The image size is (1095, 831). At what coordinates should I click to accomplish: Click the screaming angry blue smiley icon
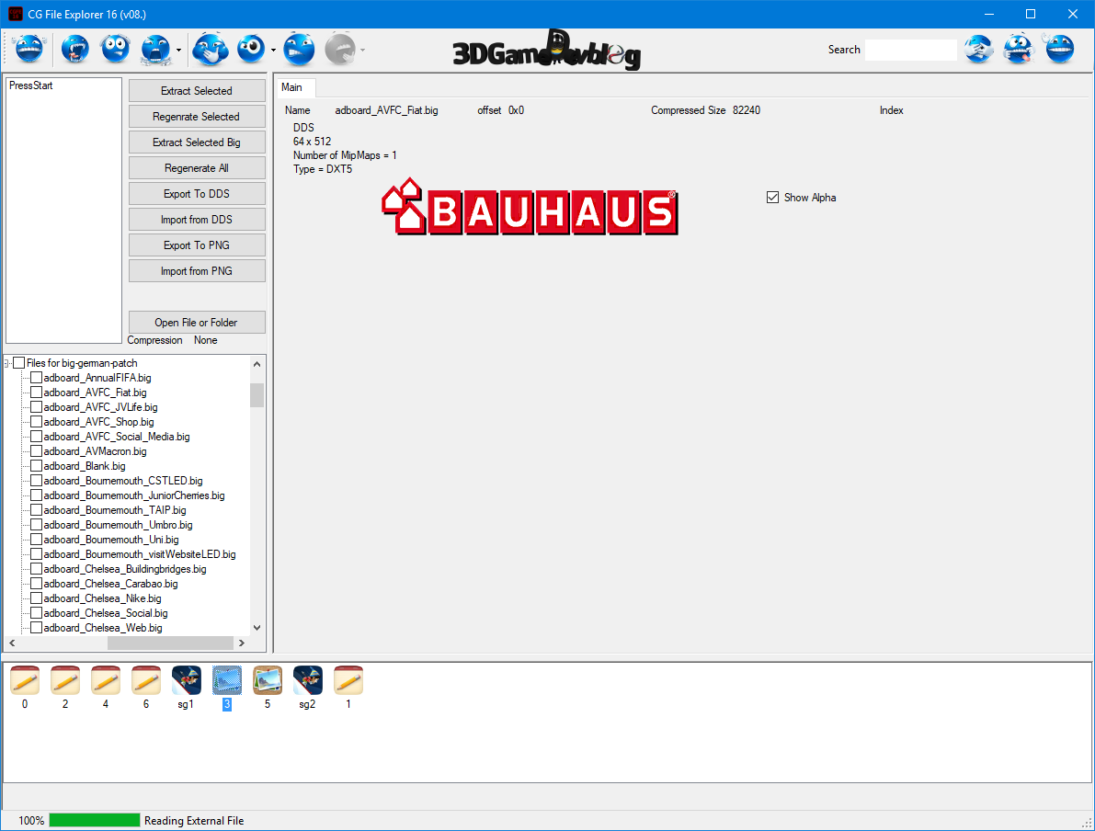point(155,50)
